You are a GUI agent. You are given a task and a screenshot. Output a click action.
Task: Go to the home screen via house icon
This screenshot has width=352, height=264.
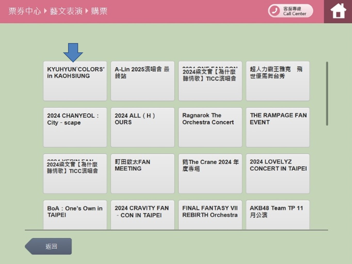(x=338, y=12)
